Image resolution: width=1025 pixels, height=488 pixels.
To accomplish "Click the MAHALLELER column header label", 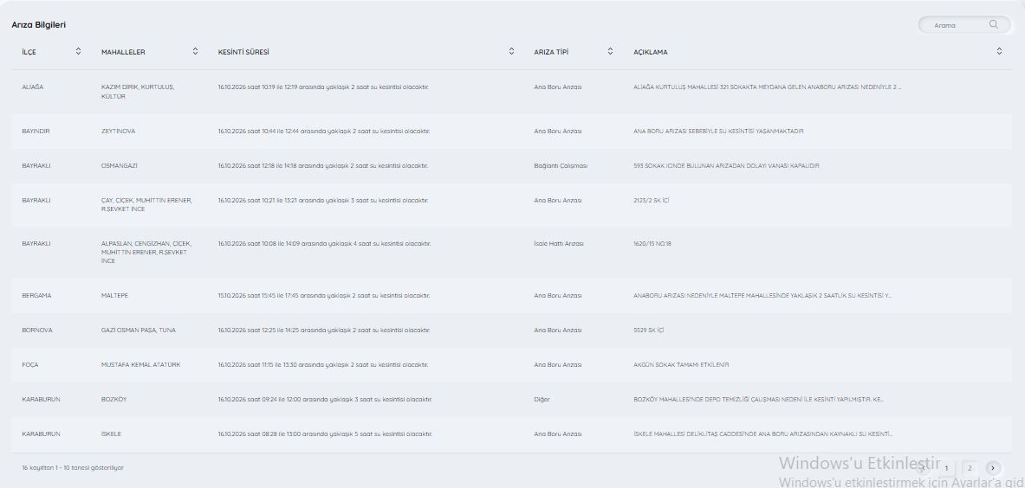I will pyautogui.click(x=123, y=52).
